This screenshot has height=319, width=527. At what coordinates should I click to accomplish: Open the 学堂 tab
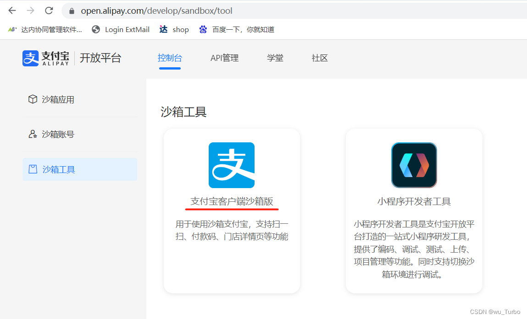click(275, 58)
